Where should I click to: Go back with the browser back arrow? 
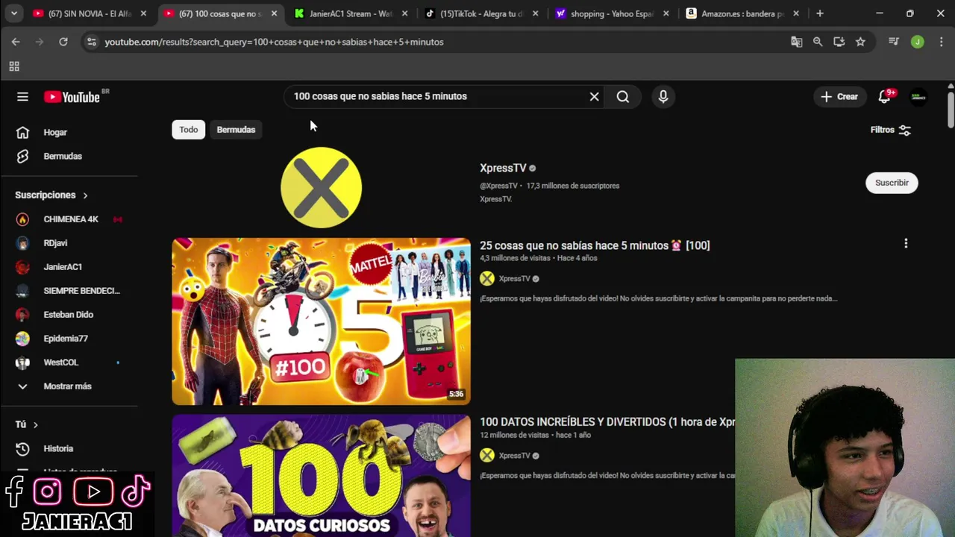(16, 42)
